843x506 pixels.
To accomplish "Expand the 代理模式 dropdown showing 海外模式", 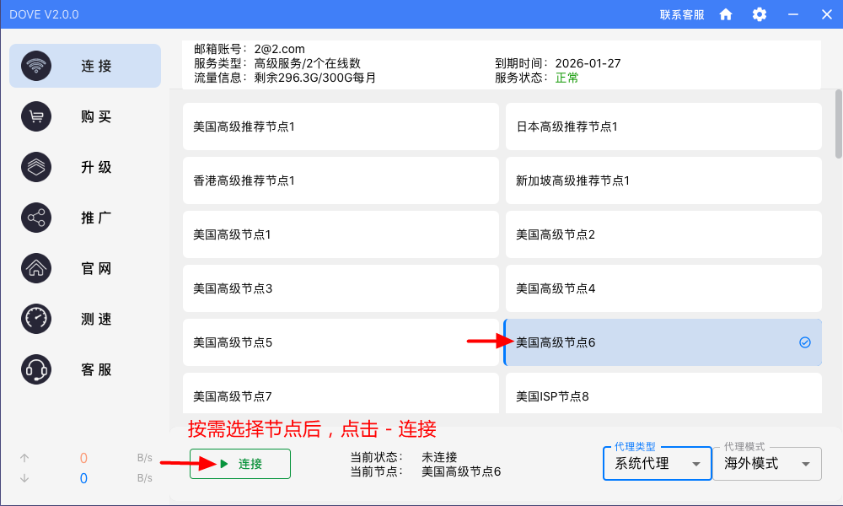I will [766, 463].
